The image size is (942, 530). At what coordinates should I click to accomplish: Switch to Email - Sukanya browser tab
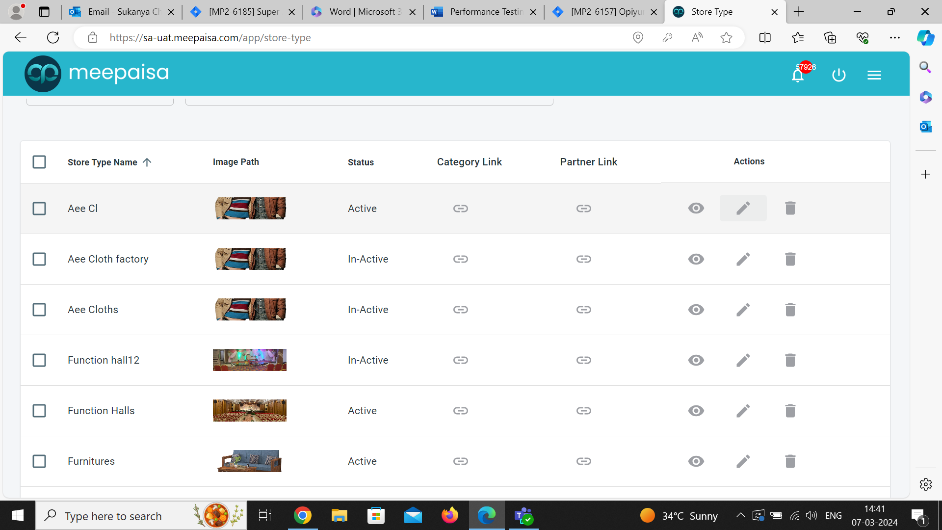(121, 12)
